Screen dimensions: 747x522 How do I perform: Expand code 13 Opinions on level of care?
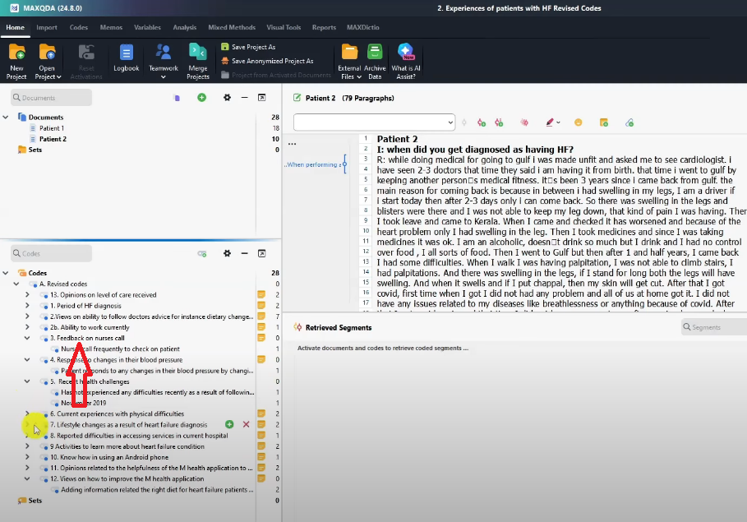pyautogui.click(x=27, y=294)
